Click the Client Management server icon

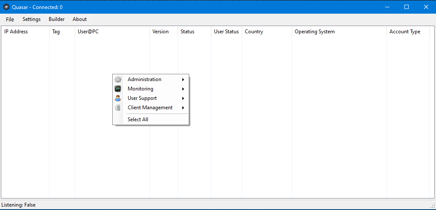point(118,108)
